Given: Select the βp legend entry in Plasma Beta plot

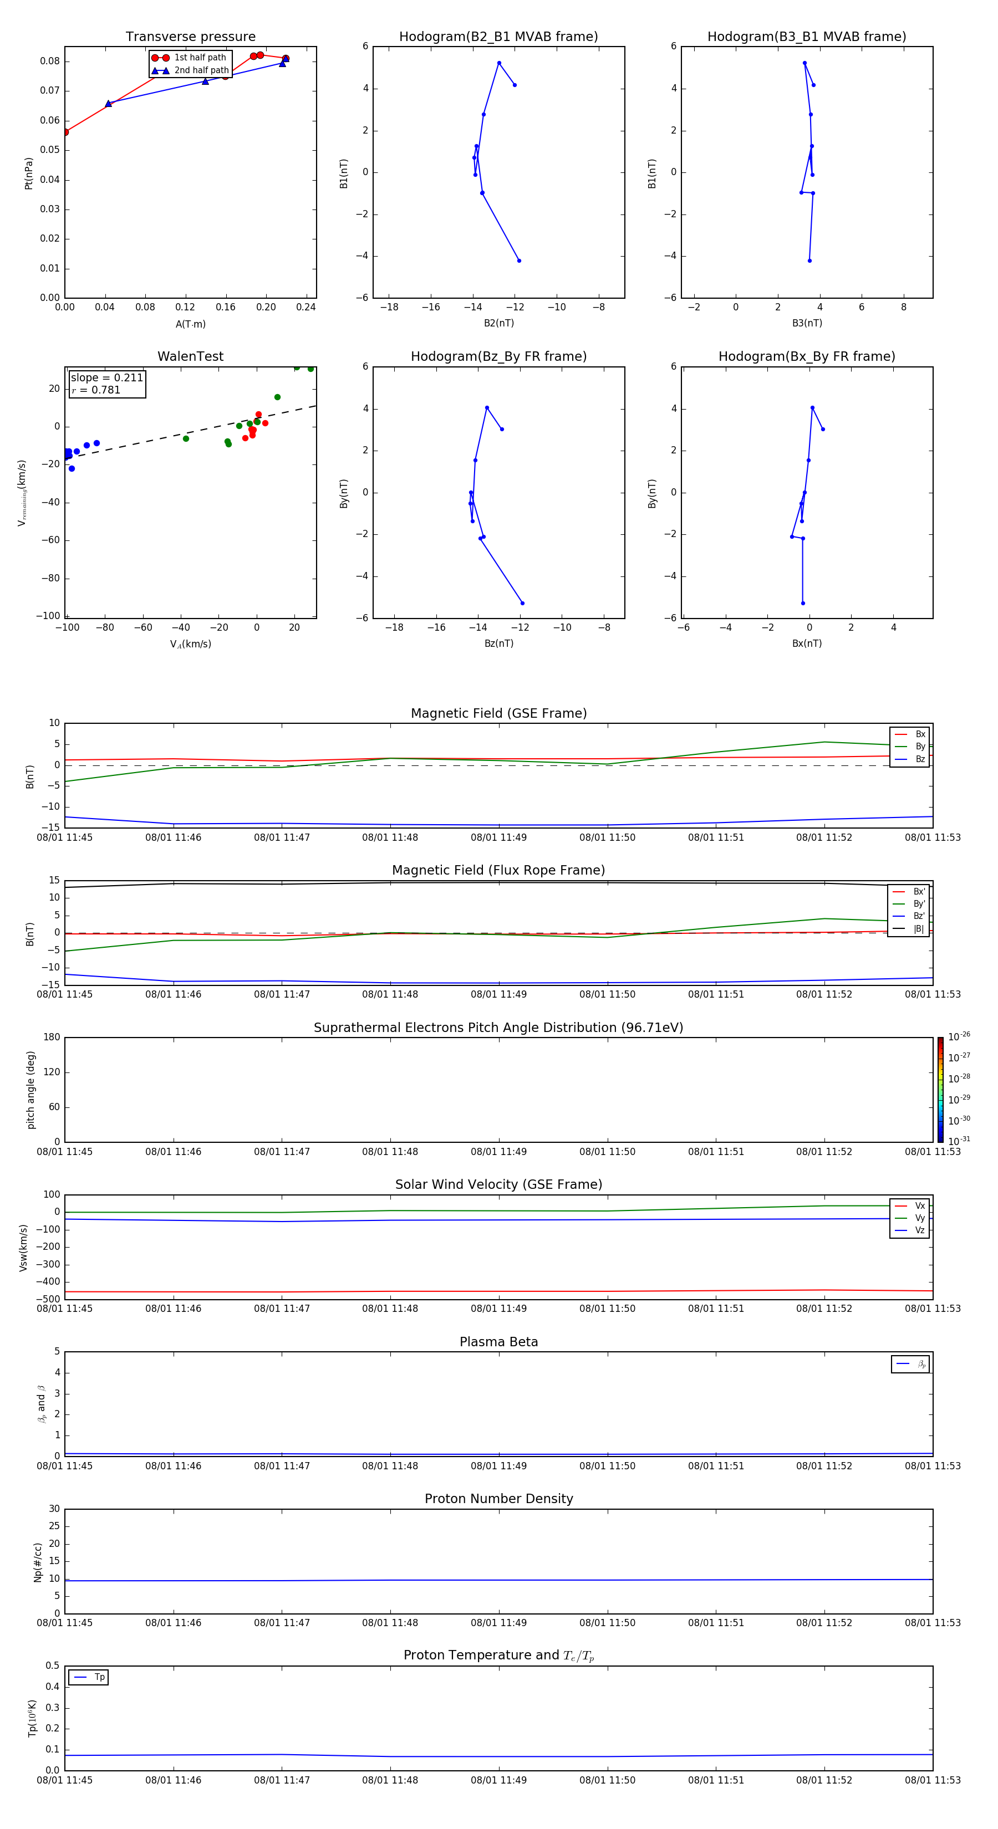Looking at the screenshot, I should tap(910, 1364).
